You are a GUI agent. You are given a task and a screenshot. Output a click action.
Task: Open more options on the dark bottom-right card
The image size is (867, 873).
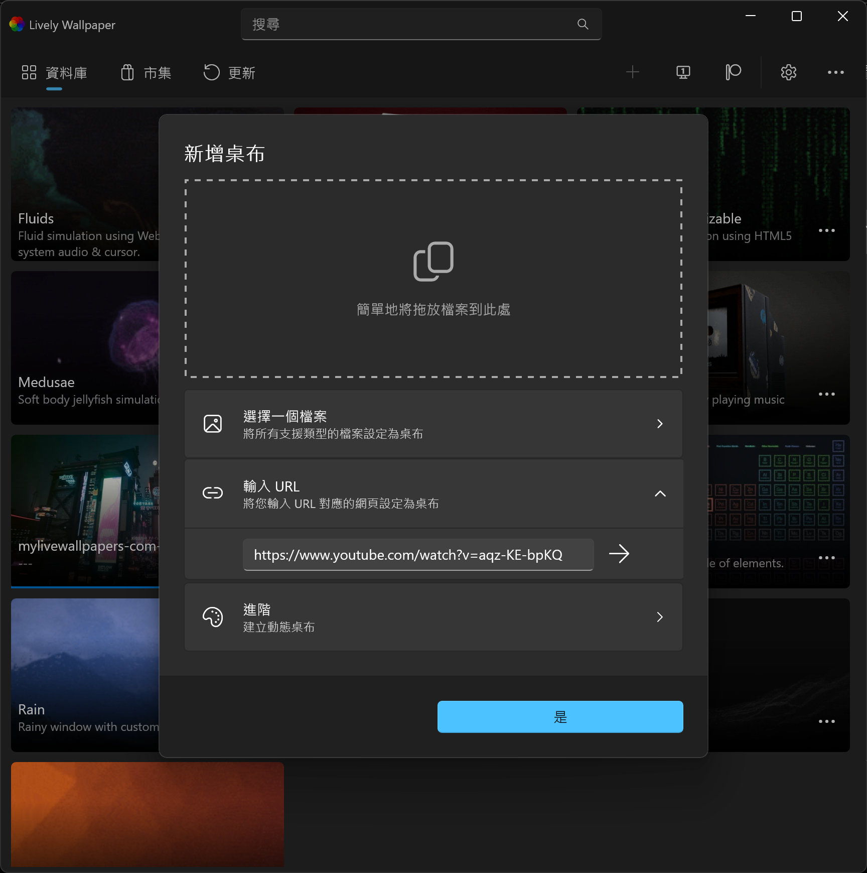point(826,721)
